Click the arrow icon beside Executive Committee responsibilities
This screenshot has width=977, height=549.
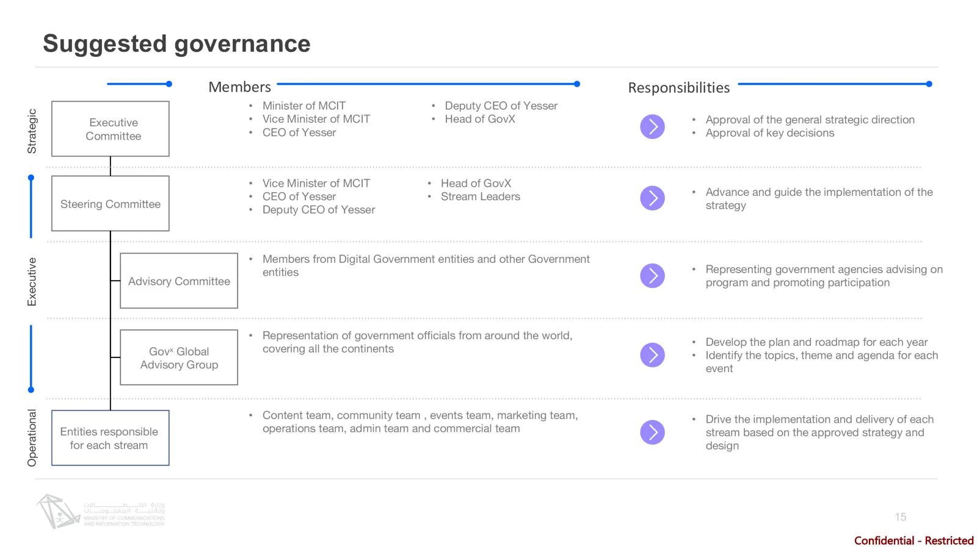click(x=652, y=126)
